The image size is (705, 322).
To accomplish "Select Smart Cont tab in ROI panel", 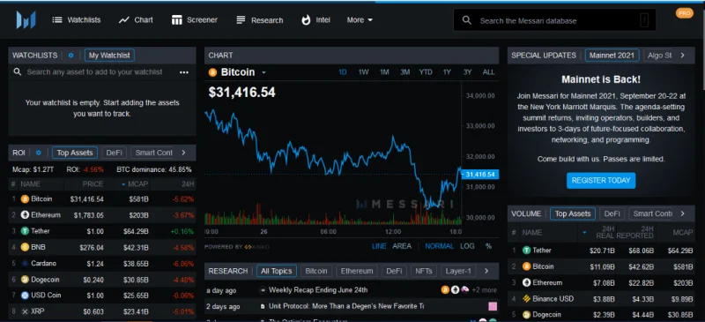I will 153,153.
